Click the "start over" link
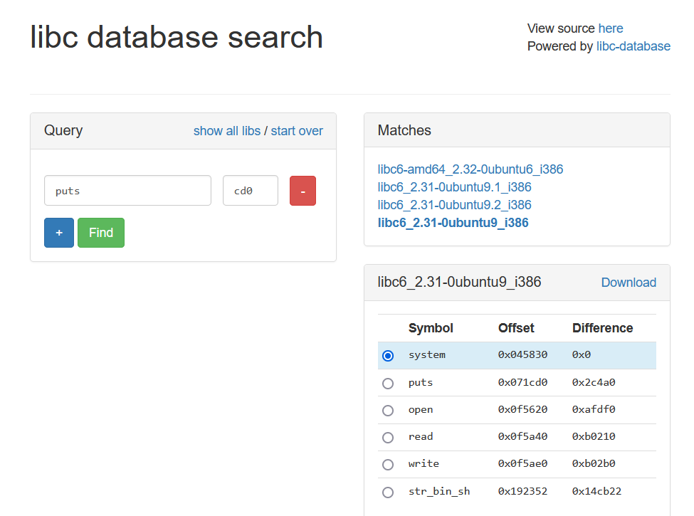 click(x=297, y=131)
